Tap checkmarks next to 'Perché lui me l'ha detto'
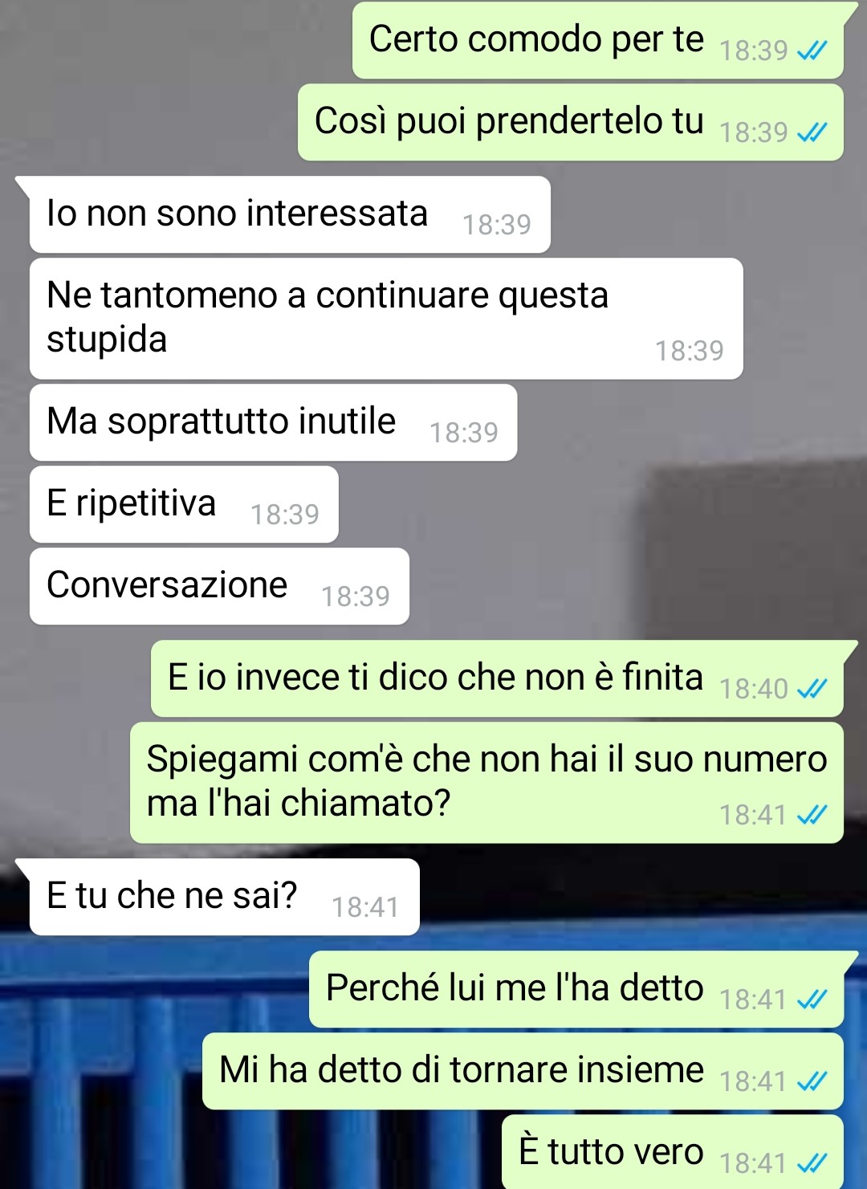 [x=812, y=1000]
